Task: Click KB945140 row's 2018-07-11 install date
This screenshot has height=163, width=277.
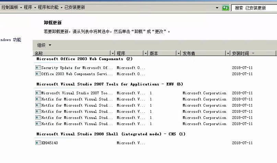Action: [x=242, y=143]
